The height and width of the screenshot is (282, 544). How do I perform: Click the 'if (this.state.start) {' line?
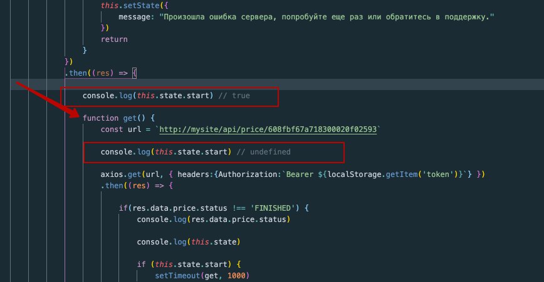pos(189,264)
